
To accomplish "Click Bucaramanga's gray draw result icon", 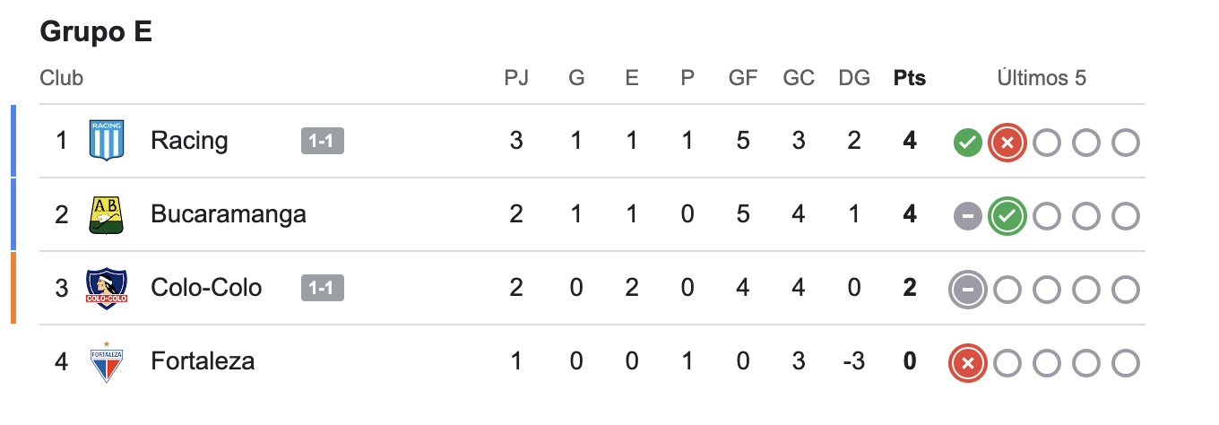I will [x=967, y=215].
